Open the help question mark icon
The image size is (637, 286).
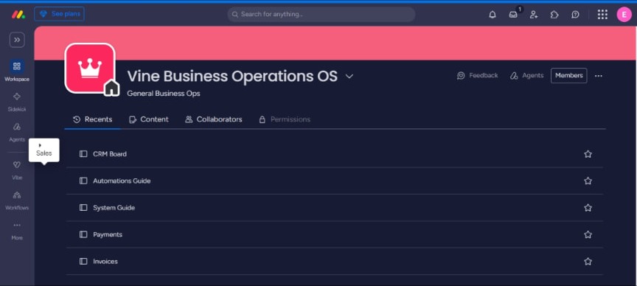click(x=575, y=15)
